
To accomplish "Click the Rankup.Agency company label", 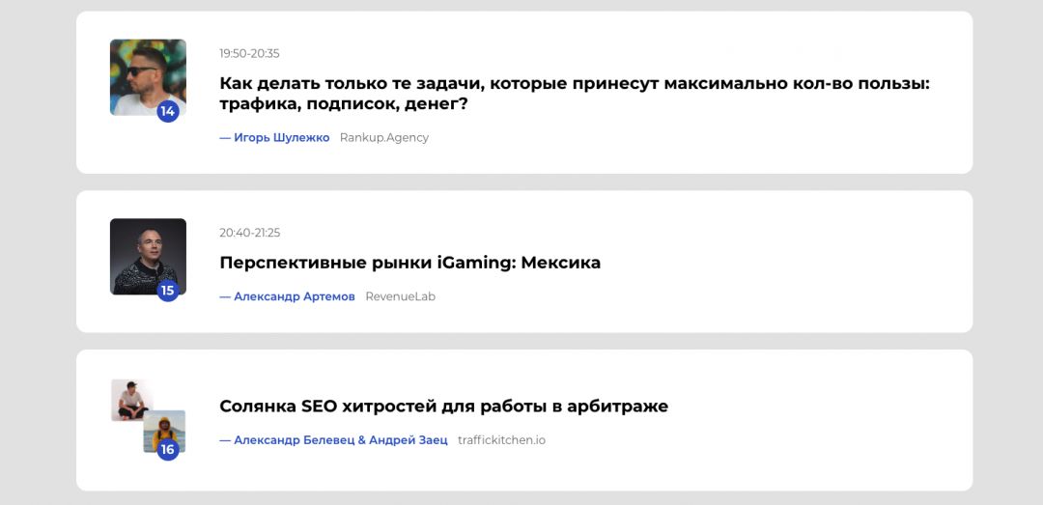I will (x=384, y=138).
